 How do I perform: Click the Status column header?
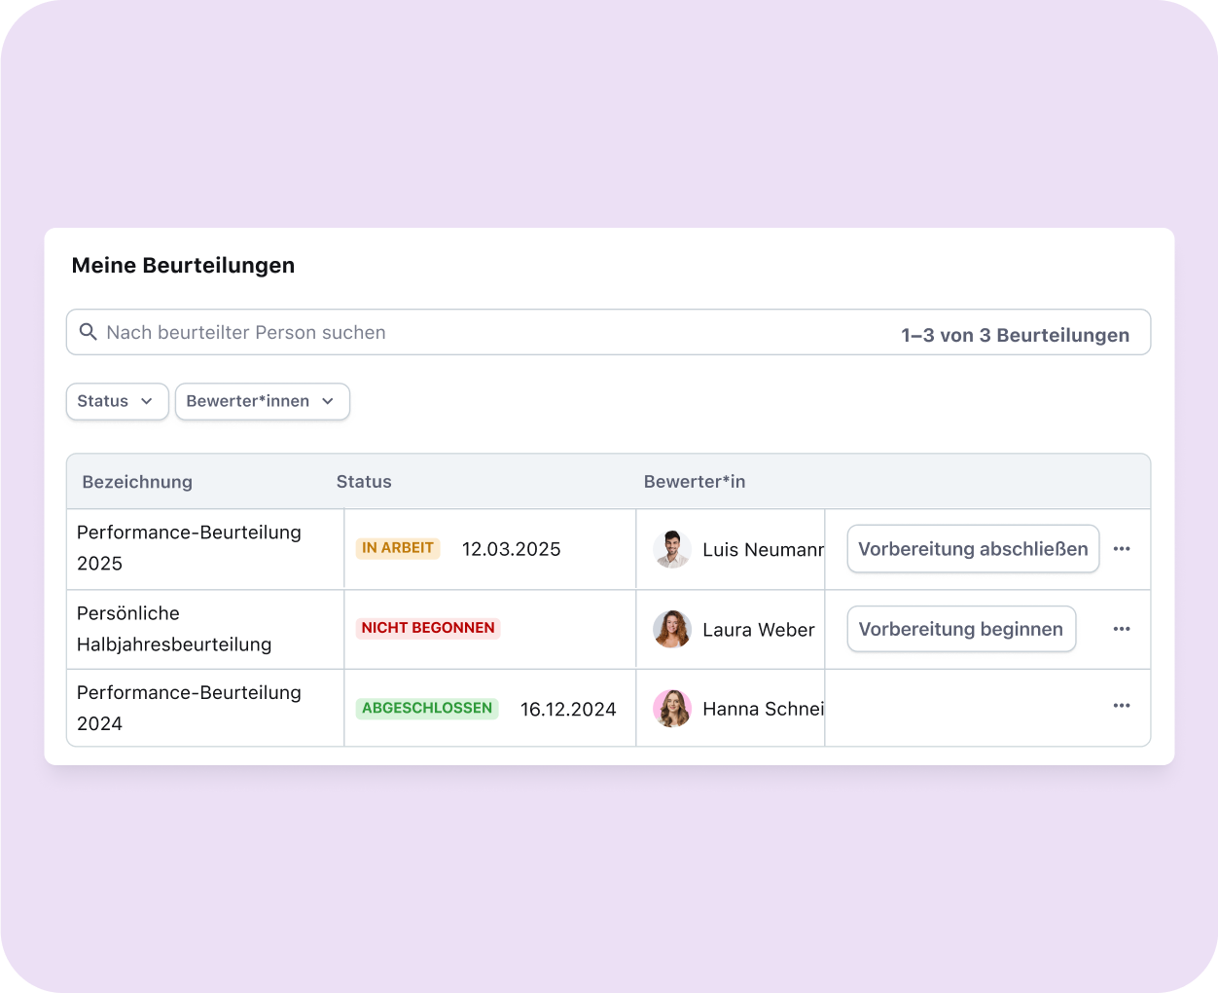[364, 482]
